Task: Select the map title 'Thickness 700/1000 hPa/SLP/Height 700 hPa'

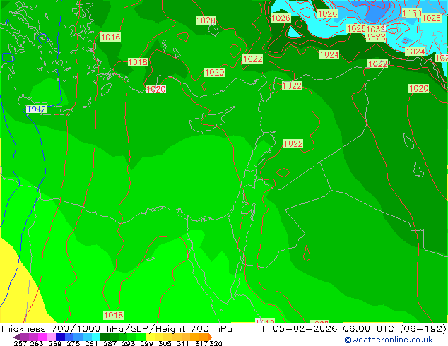Action: pyautogui.click(x=116, y=329)
